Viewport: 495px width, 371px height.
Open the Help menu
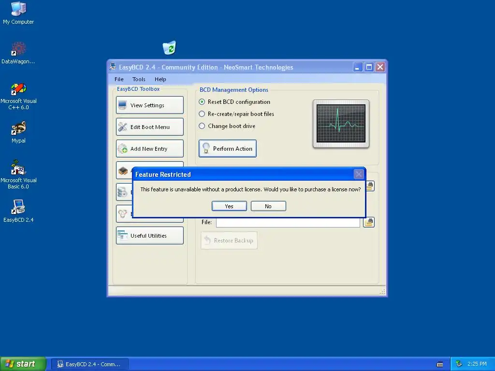pyautogui.click(x=160, y=79)
